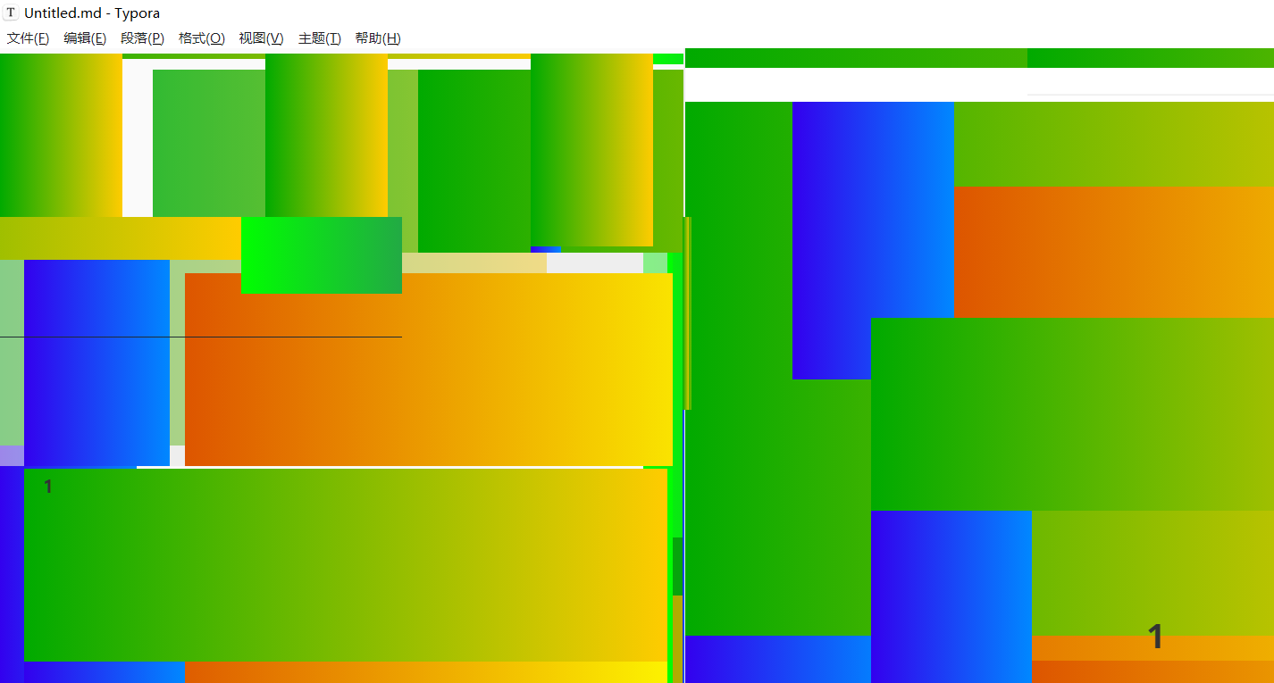Open the 格式(O) menu
Viewport: 1274px width, 683px height.
click(x=201, y=38)
